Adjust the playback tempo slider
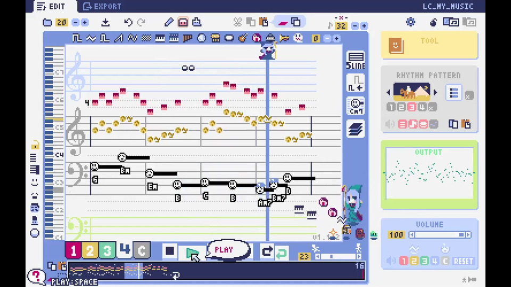Screen dimensions: 511x287 (339, 257)
